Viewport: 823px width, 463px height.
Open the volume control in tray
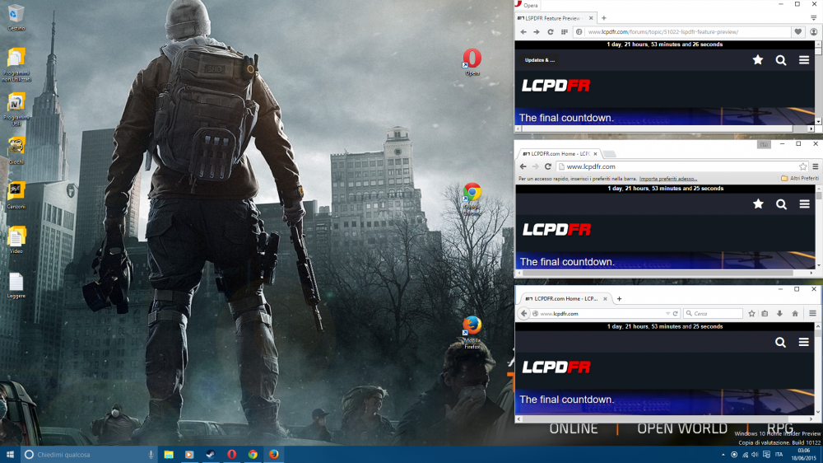click(x=755, y=455)
